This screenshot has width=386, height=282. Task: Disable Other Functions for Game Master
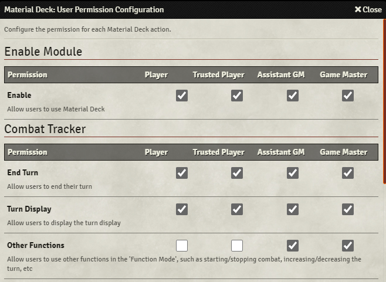pyautogui.click(x=348, y=246)
